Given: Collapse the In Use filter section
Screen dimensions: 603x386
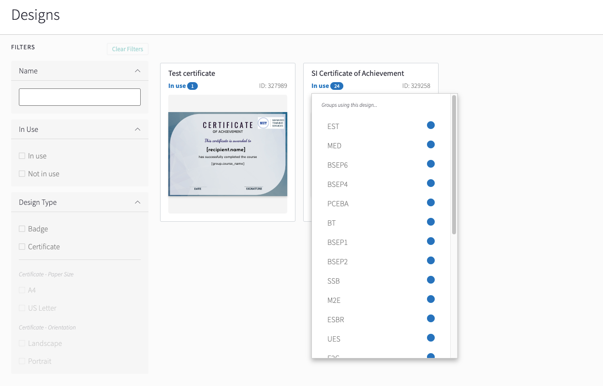Looking at the screenshot, I should 138,129.
